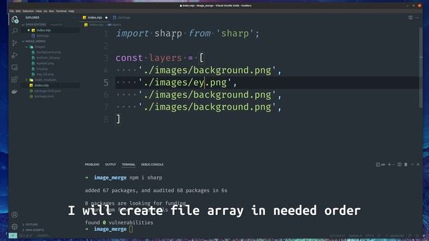Maximize the panel with the up chevron
Screen dimensions: 429x241
[x=412, y=165]
